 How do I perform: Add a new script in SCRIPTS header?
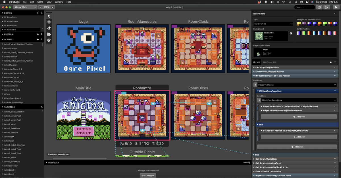38,39
